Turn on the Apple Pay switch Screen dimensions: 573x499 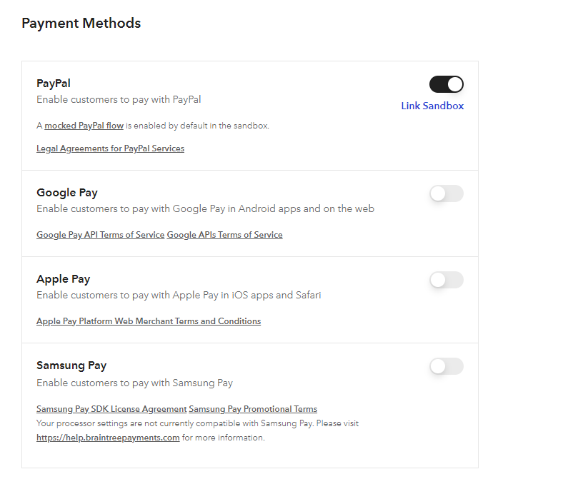point(447,280)
